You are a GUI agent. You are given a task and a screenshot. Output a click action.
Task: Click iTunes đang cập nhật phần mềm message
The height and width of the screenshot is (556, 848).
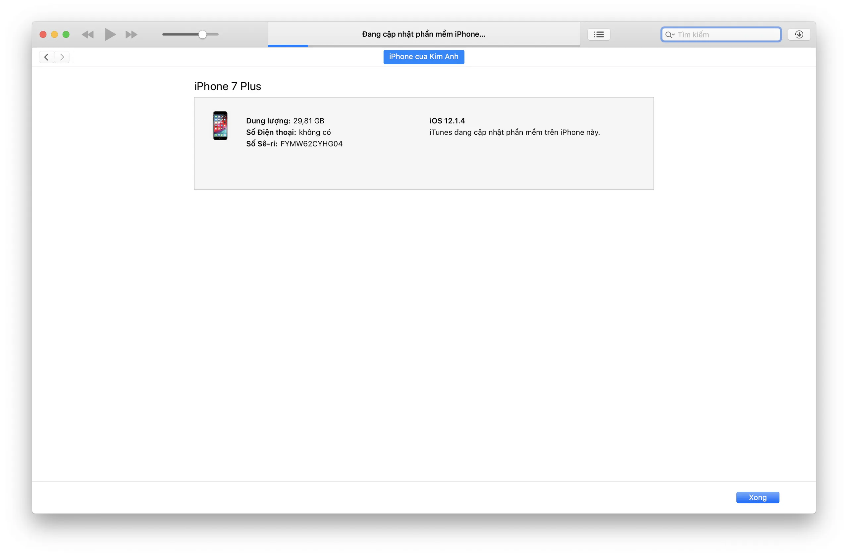tap(514, 132)
